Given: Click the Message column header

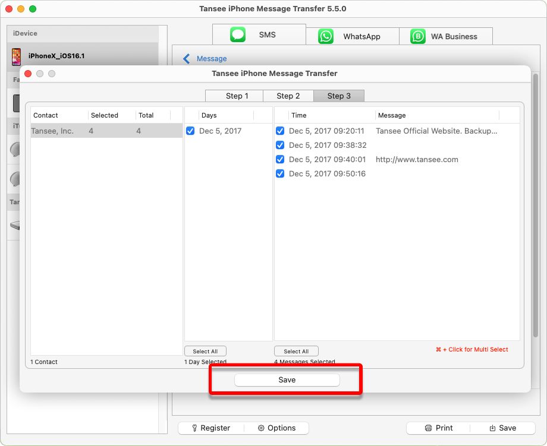Looking at the screenshot, I should [x=437, y=115].
